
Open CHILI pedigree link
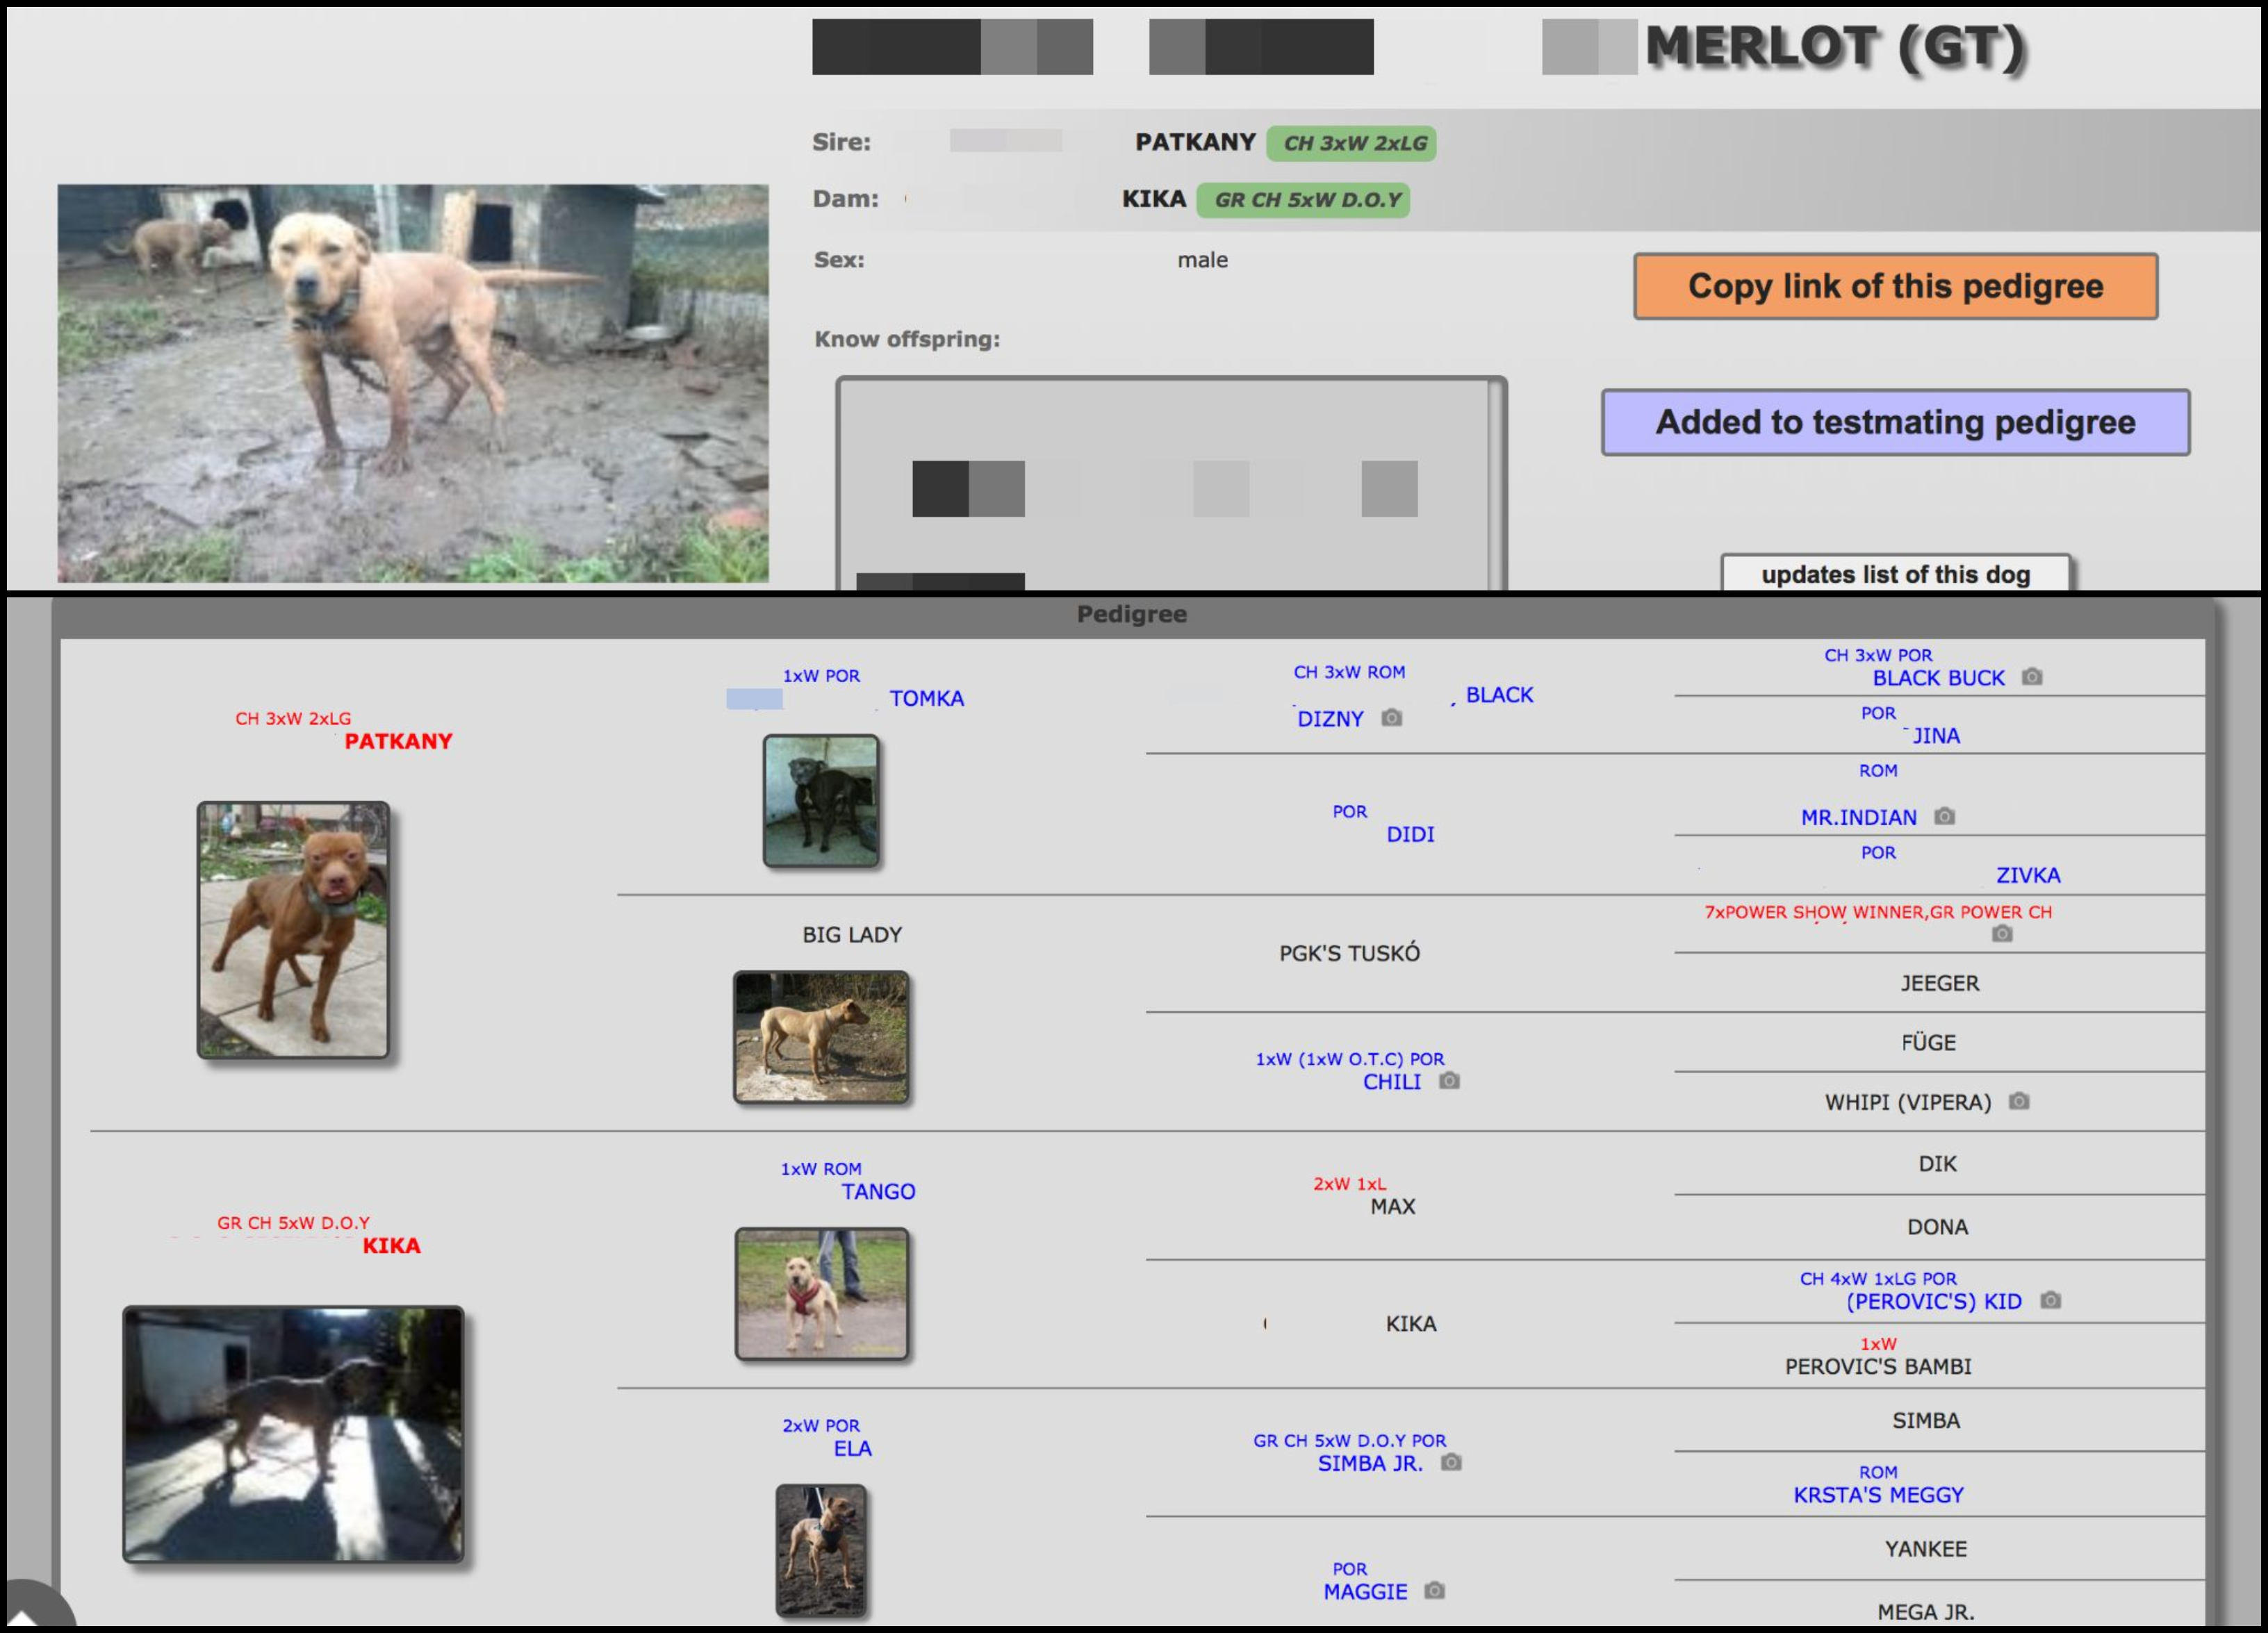coord(1391,1081)
